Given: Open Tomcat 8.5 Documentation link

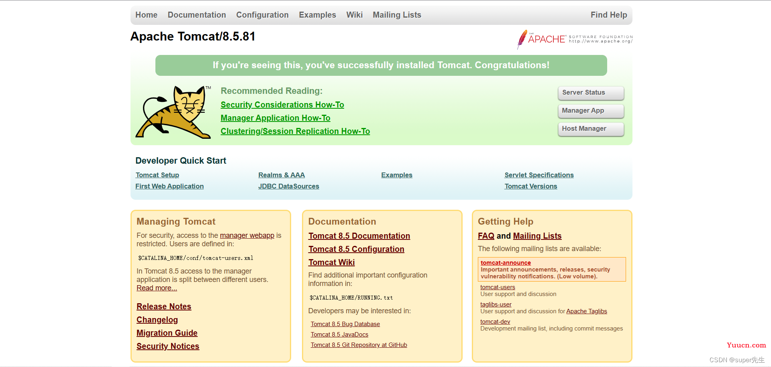Looking at the screenshot, I should [359, 236].
